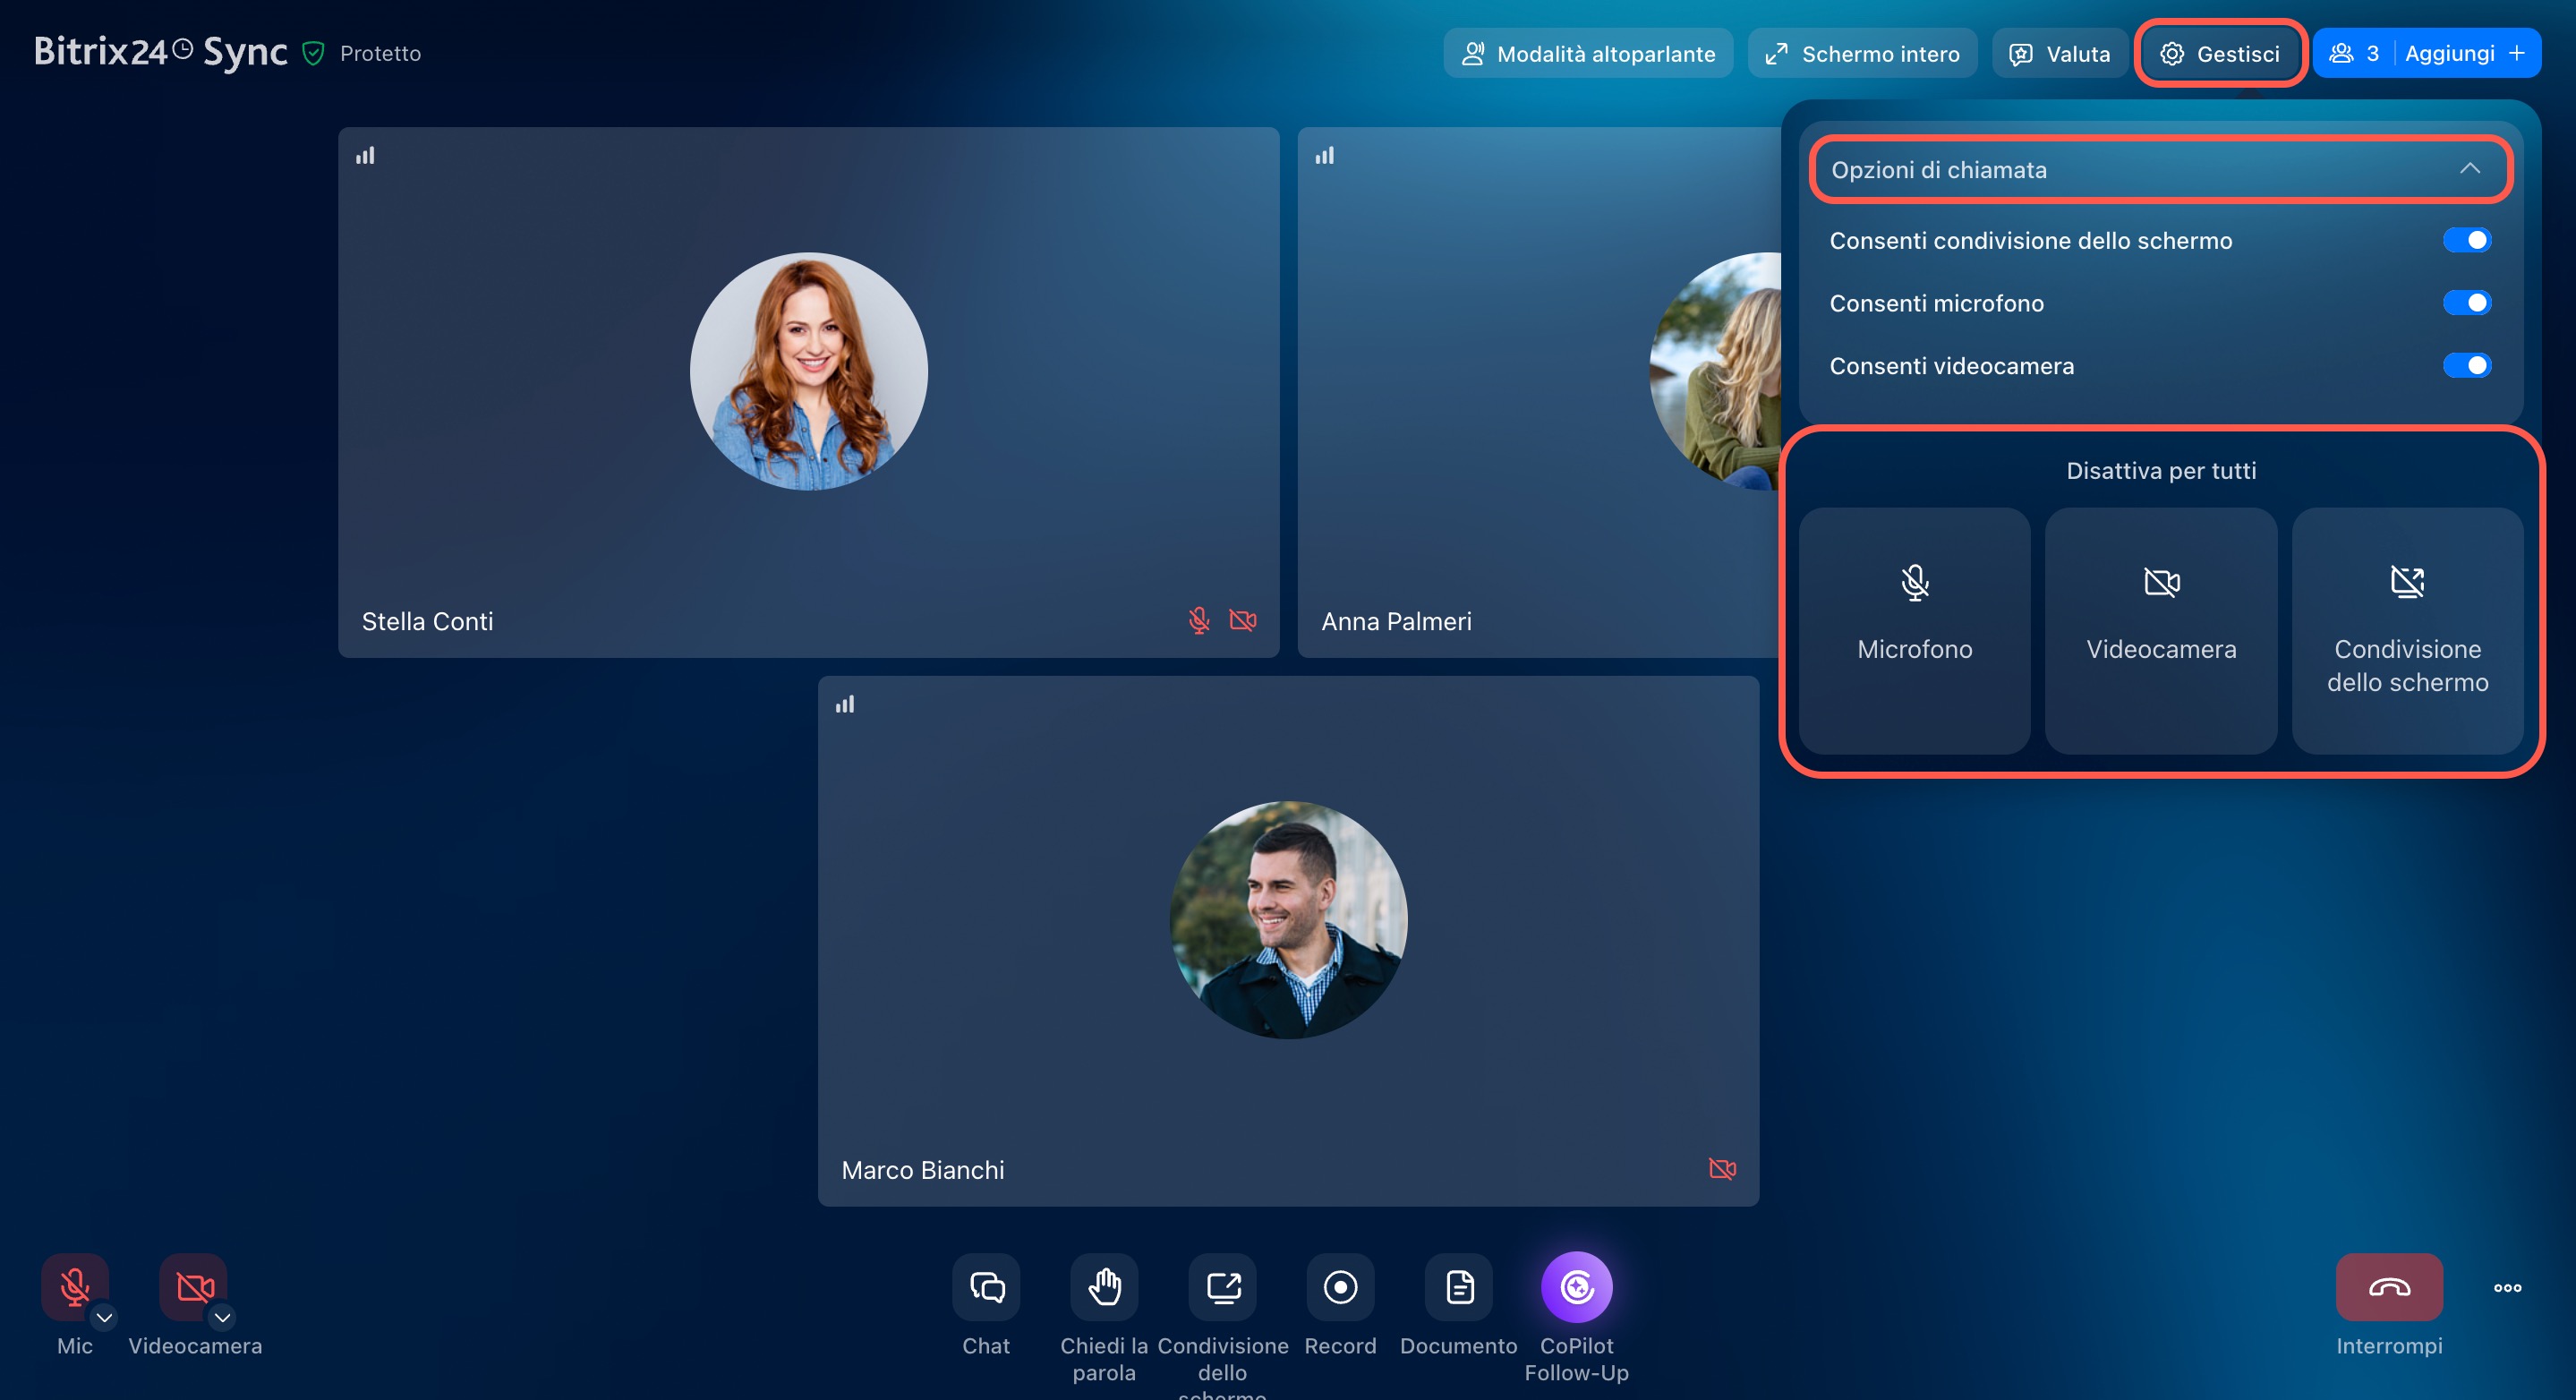Toggle the Consenti videocamera switch
Viewport: 2576px width, 1400px height.
[2466, 366]
